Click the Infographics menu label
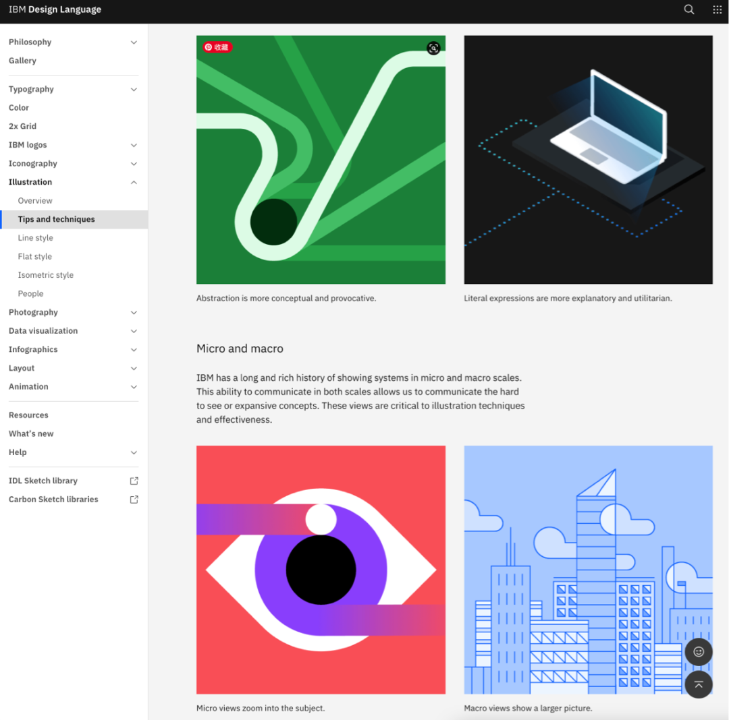 (33, 349)
